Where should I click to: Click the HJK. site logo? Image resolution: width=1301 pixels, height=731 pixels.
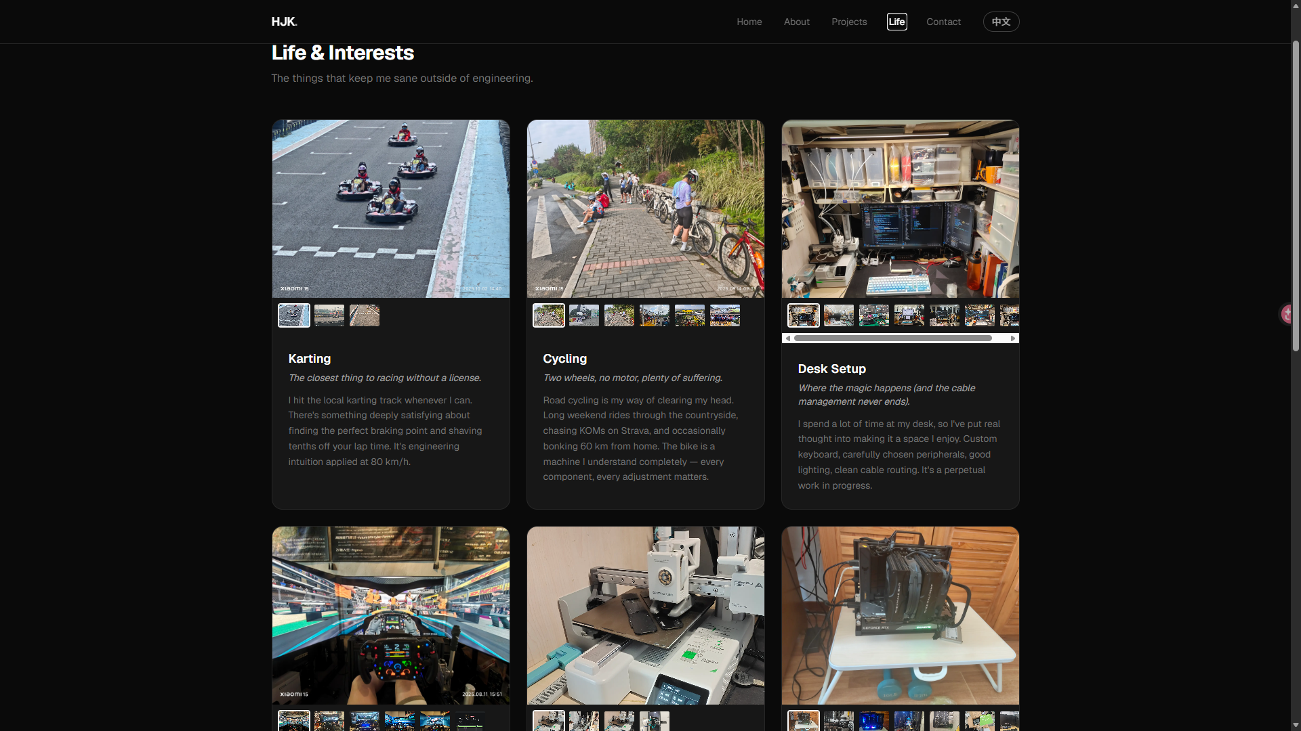pyautogui.click(x=284, y=22)
